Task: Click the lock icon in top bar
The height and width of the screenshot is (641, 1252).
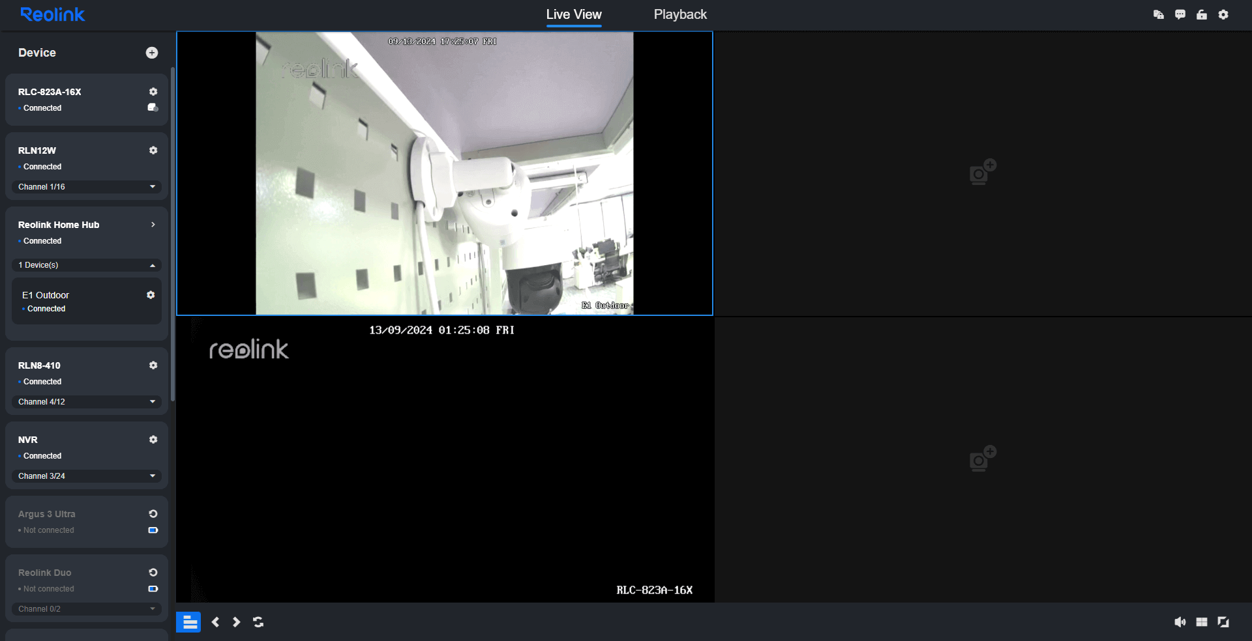Action: pos(1202,14)
